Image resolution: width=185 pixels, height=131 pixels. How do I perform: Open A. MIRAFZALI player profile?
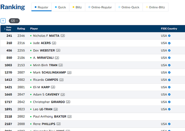43,58
